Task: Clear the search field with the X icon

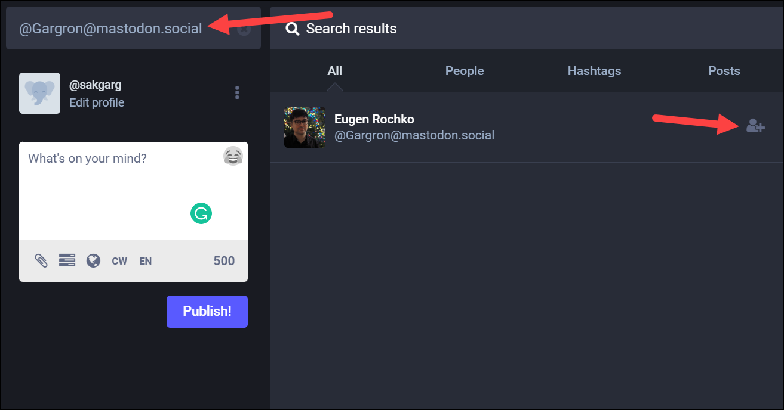Action: (244, 29)
